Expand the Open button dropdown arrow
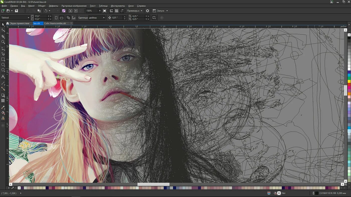Screen dimensions: 351x197 tap(12, 11)
